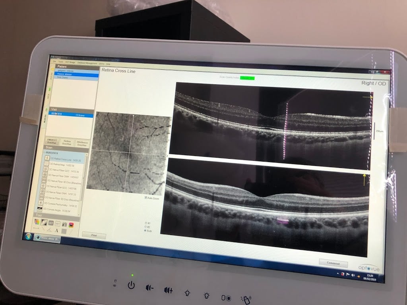The height and width of the screenshot is (305, 407).
Task: Collapse the 08/02/2019 scan date group
Action: point(45,152)
